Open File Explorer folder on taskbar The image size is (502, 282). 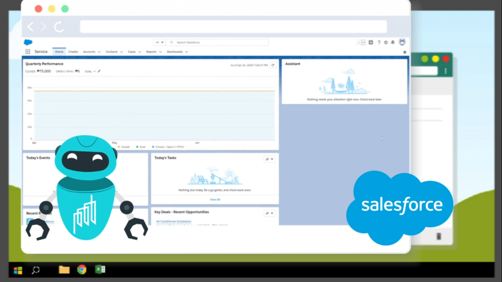pyautogui.click(x=64, y=270)
